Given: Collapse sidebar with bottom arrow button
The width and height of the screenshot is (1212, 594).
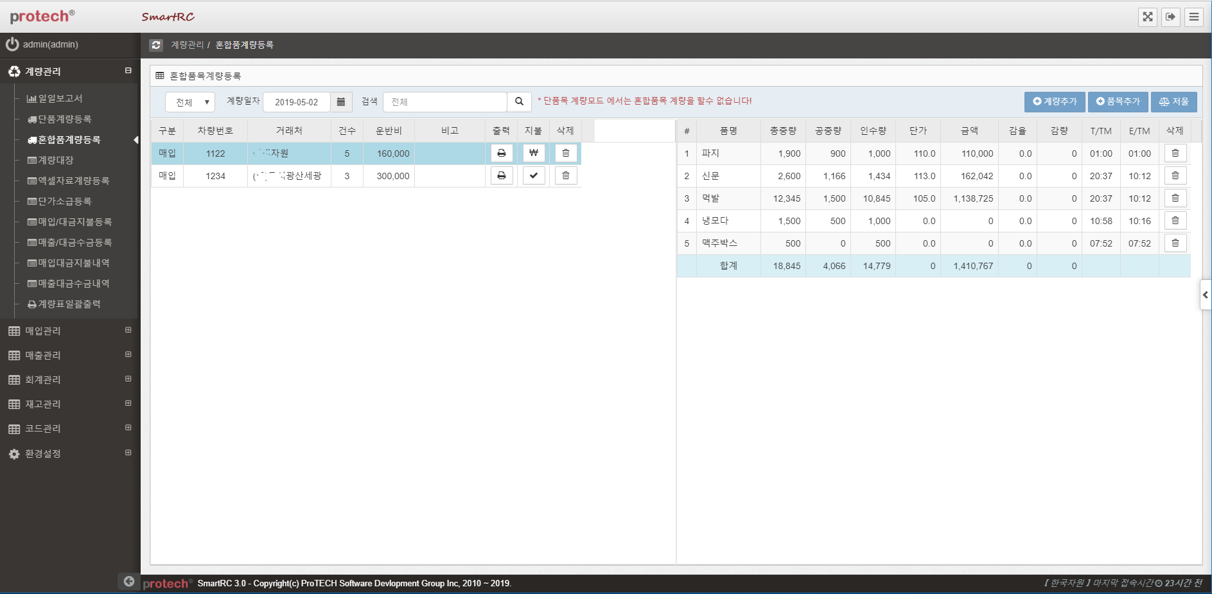Looking at the screenshot, I should [129, 581].
